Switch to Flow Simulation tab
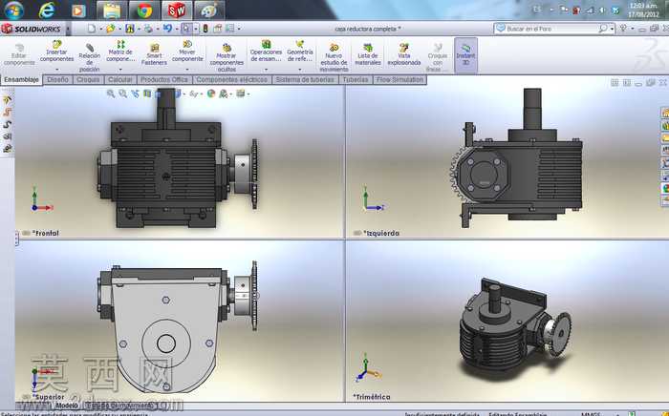This screenshot has width=669, height=416. pos(399,79)
